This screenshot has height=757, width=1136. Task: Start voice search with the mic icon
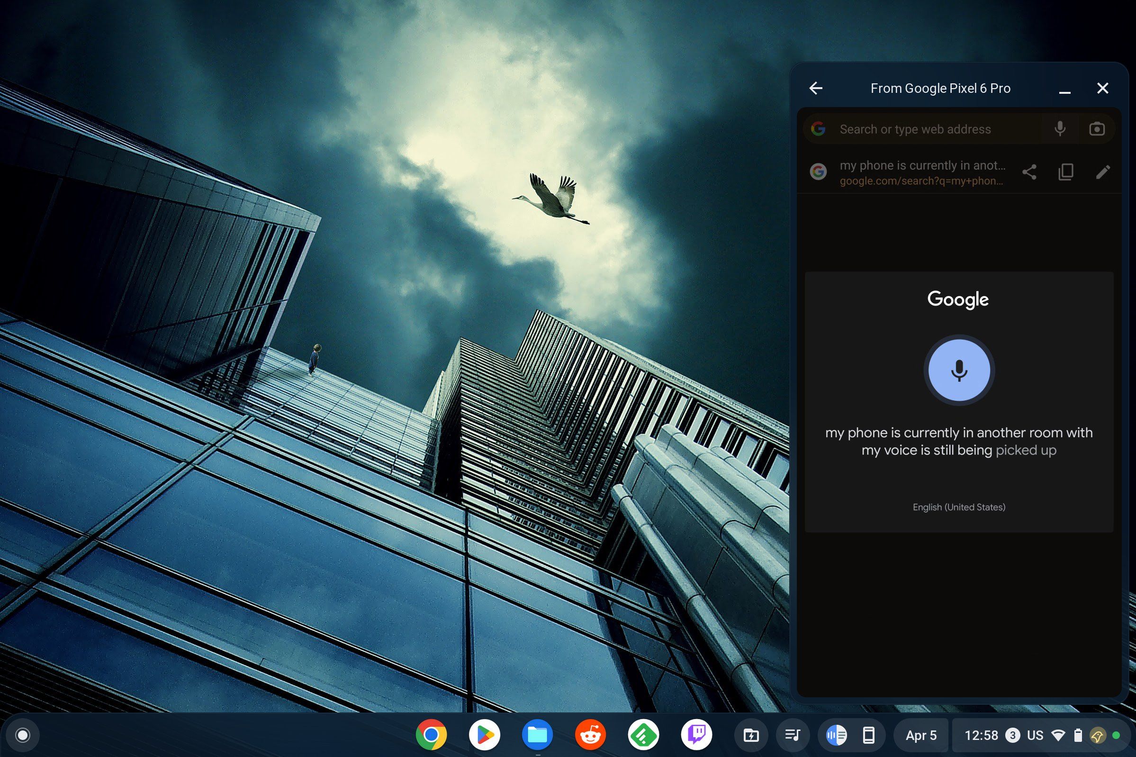(1060, 128)
